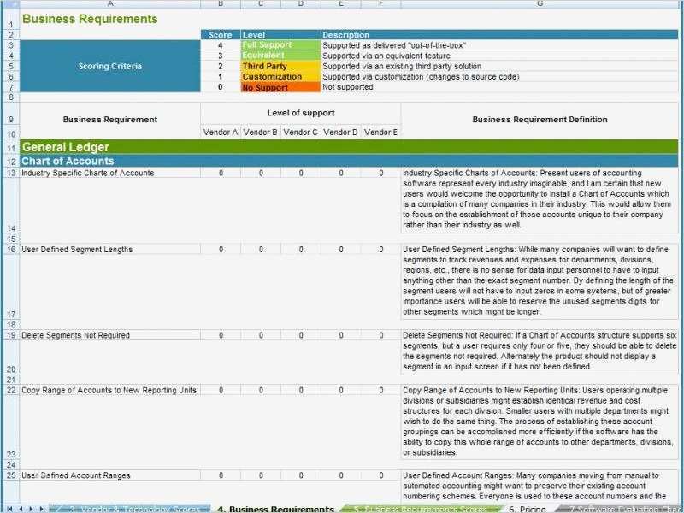Click the green Equivalent level cell

(280, 56)
